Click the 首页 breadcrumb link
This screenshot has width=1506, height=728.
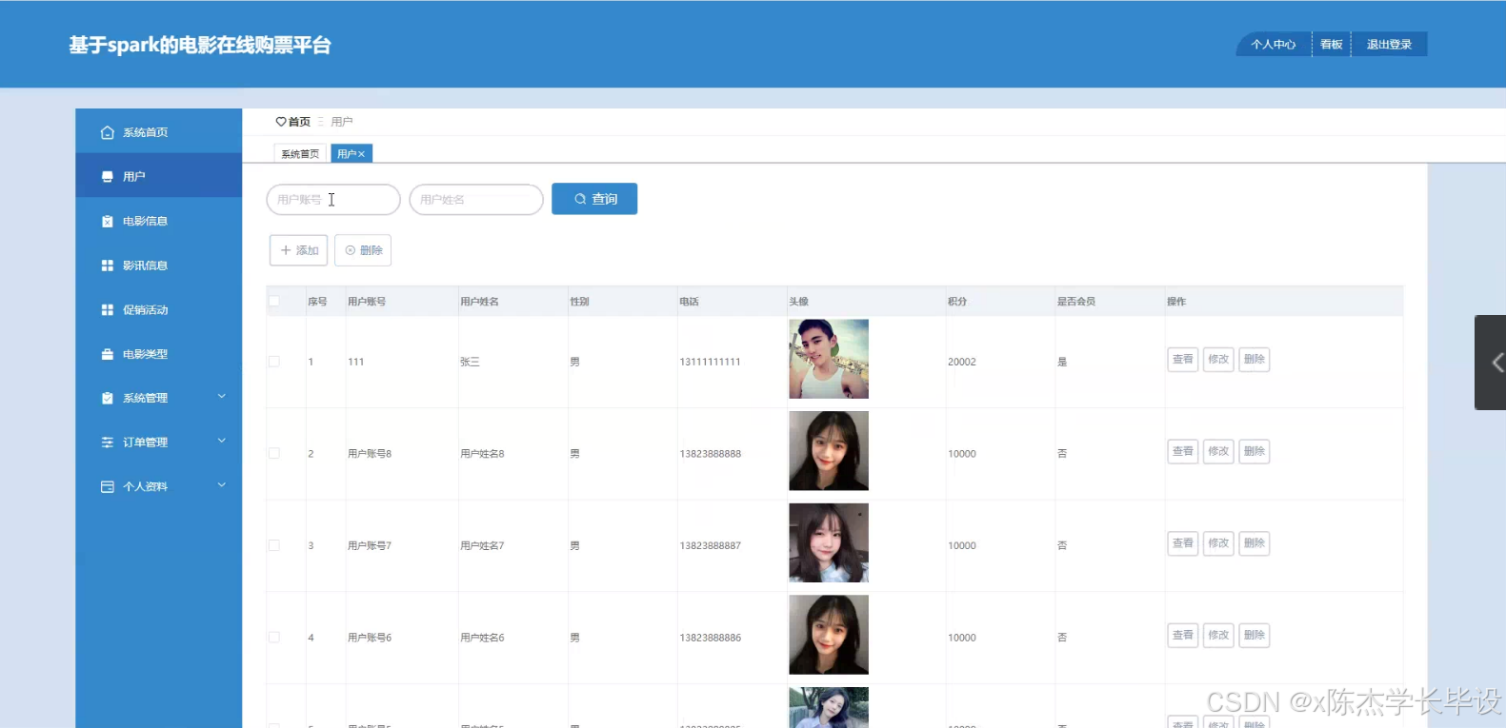[x=299, y=122]
